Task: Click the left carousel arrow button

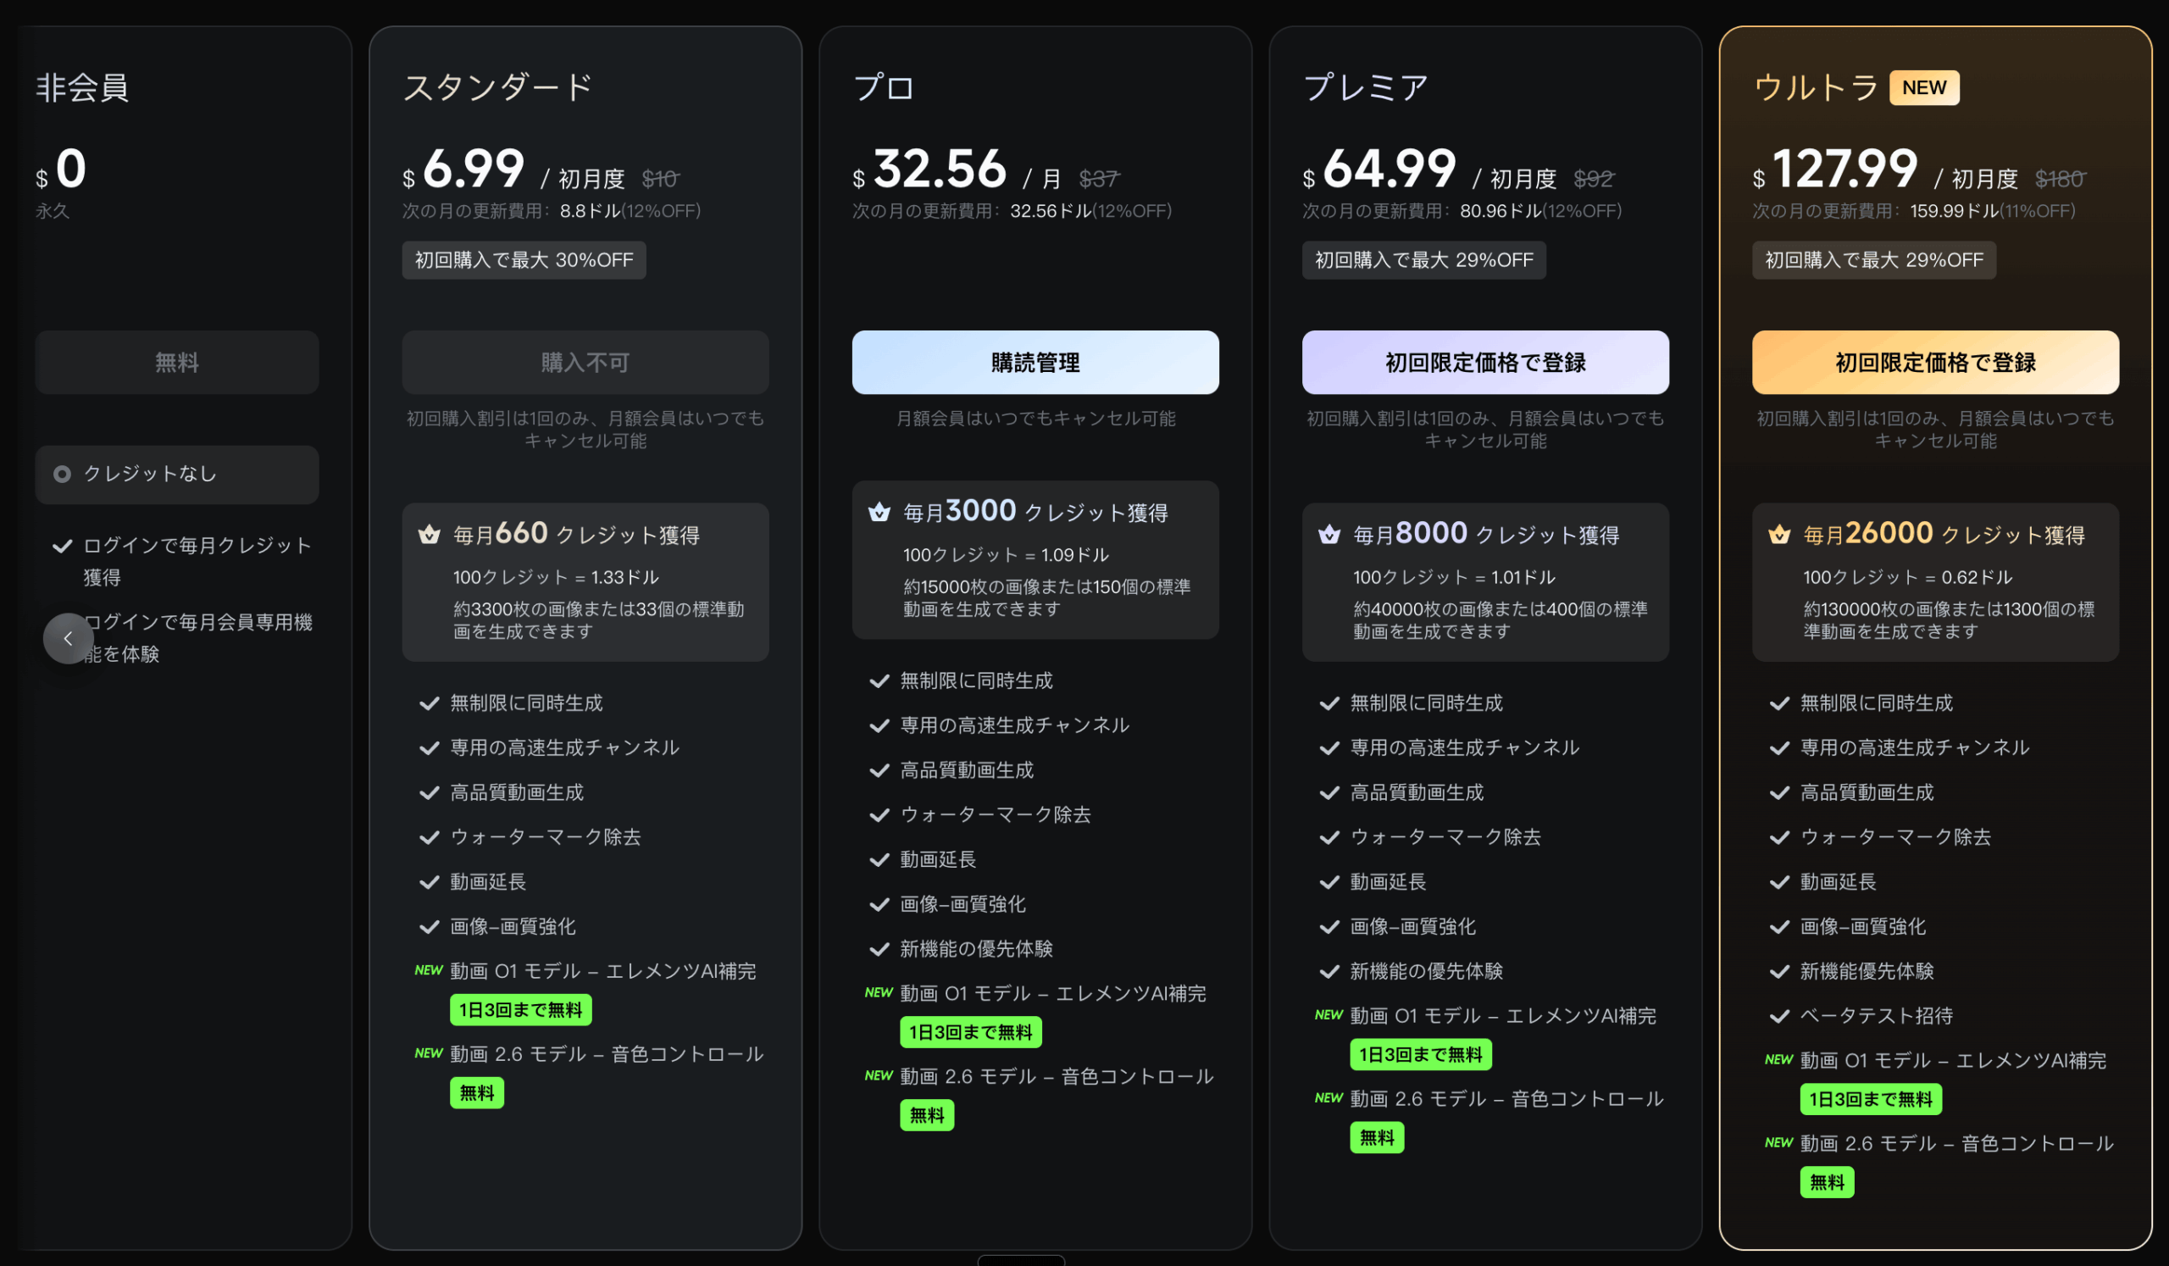Action: (x=68, y=639)
